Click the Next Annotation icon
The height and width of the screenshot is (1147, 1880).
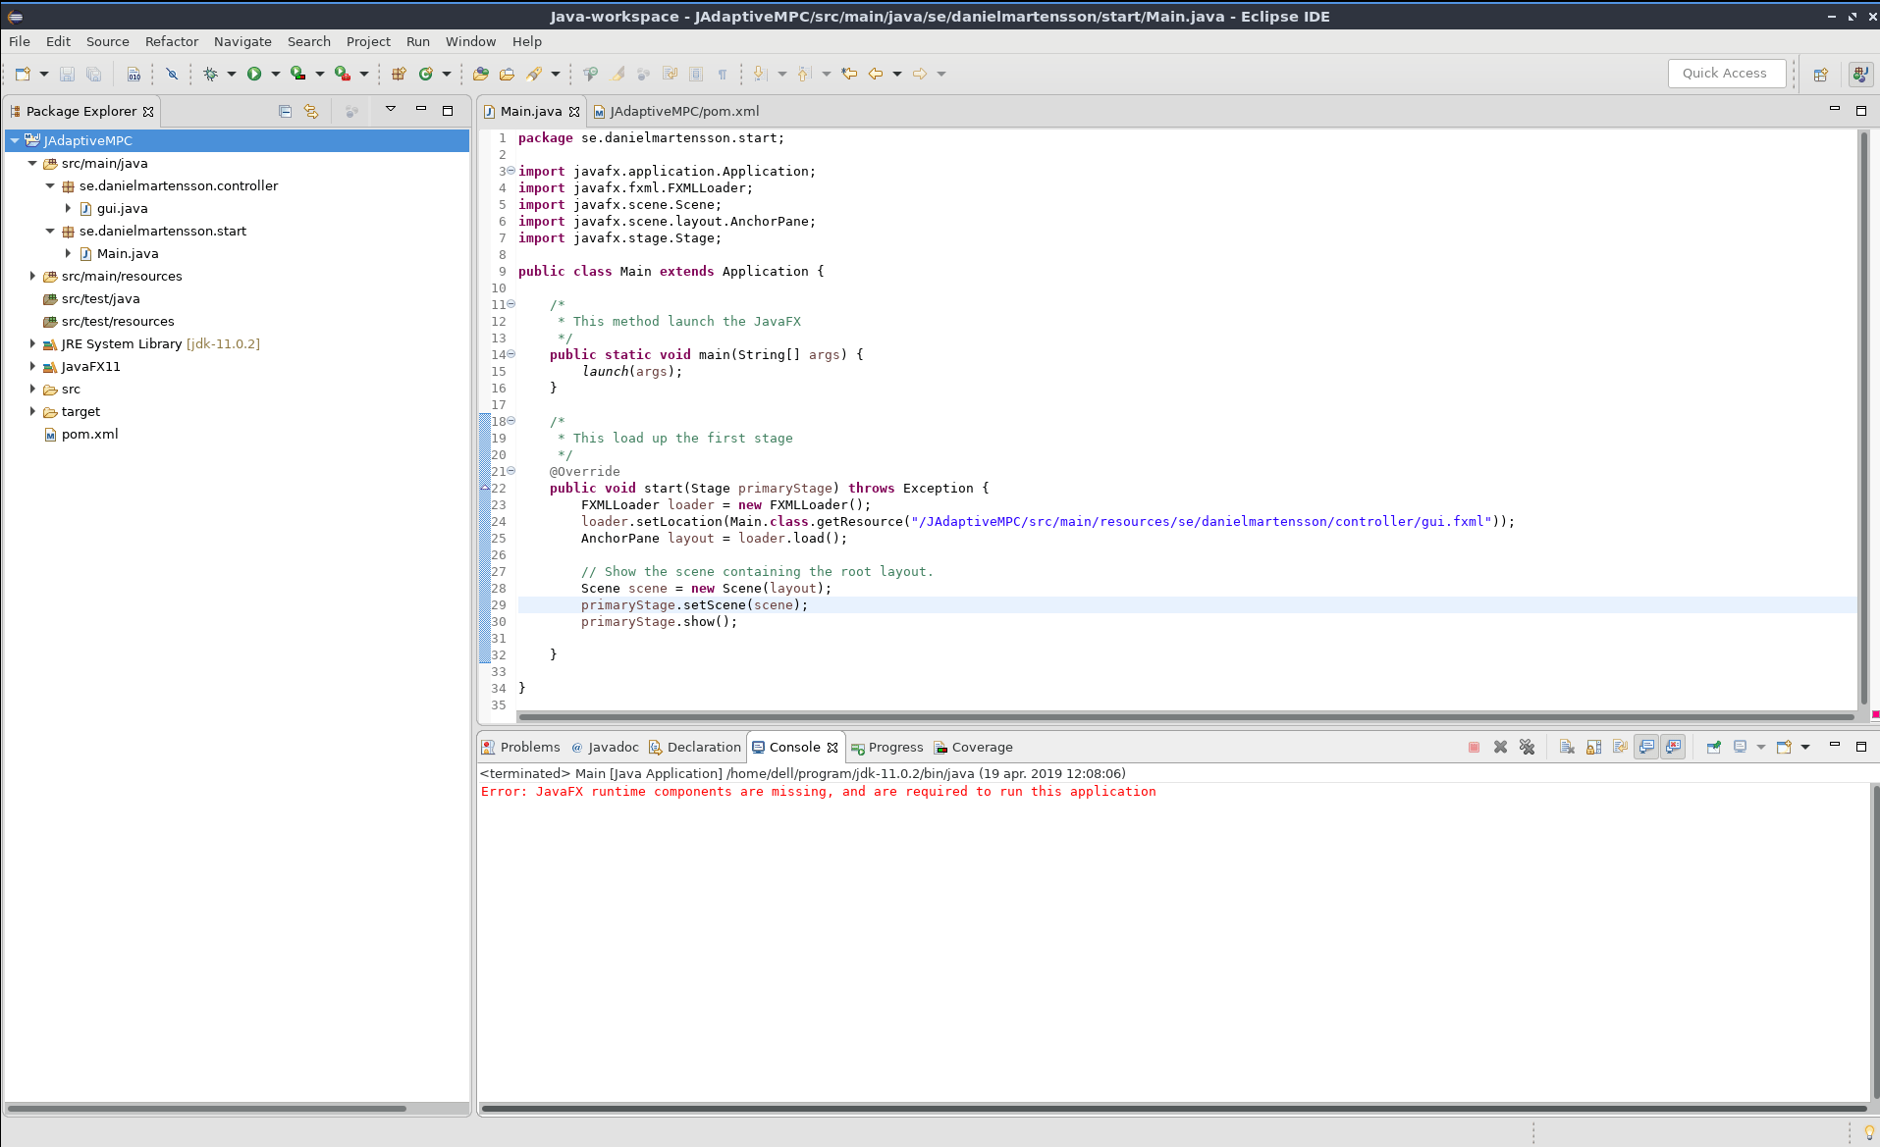(x=760, y=74)
